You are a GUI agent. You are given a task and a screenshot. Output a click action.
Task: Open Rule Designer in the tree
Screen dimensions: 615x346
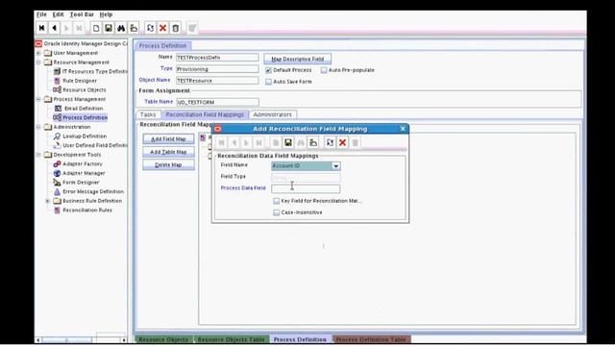80,81
